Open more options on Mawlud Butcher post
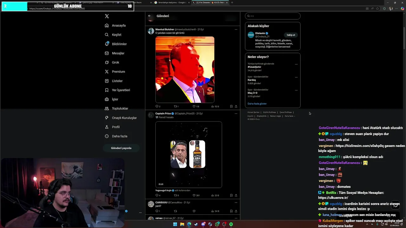406x228 pixels. [236, 29]
